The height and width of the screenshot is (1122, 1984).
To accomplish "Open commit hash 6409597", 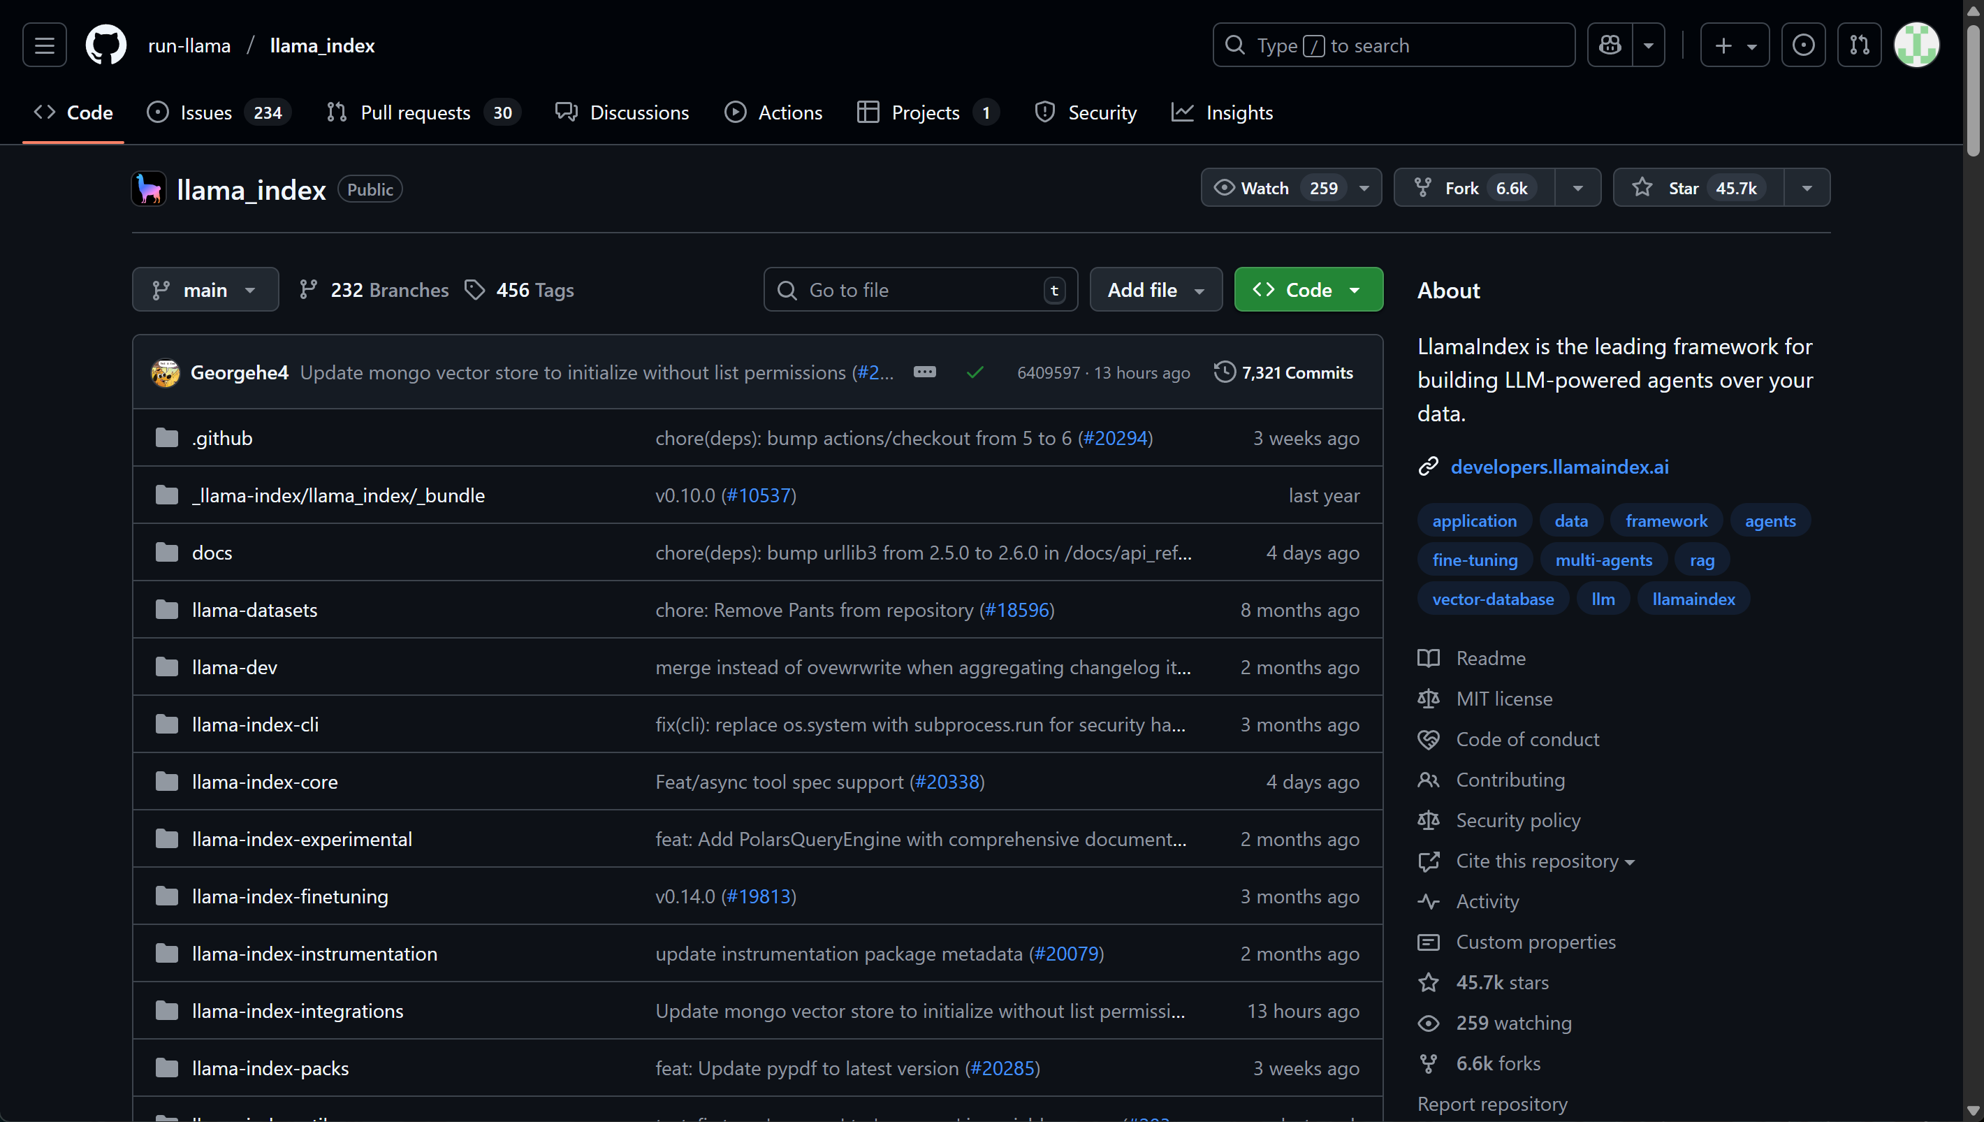I will pos(1048,373).
